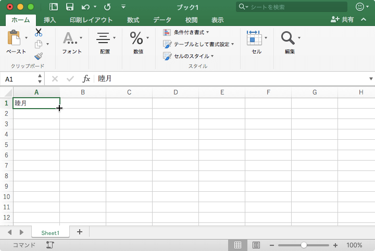Viewport: 375px width, 251px height.
Task: Select cell A1 containing 睦月
Action: pos(36,103)
